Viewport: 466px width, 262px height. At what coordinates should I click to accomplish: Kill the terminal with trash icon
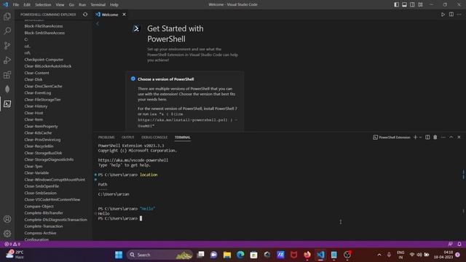tap(435, 138)
